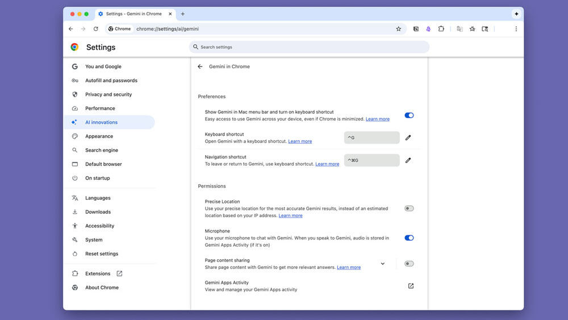Open Learn more for Navigation shortcut
This screenshot has width=568, height=320.
pos(327,164)
